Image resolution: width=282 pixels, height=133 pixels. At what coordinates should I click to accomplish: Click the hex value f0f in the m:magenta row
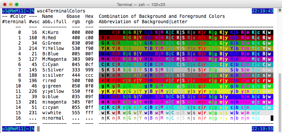point(89,102)
